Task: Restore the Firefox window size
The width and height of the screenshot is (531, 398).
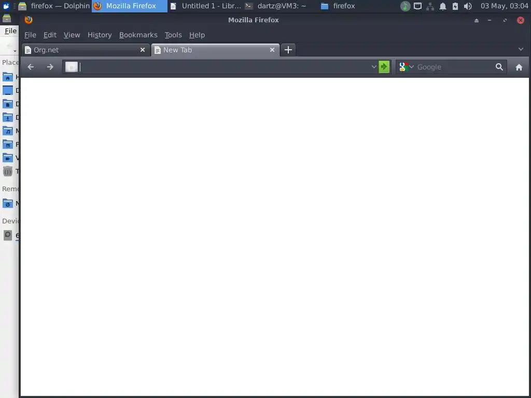Action: [505, 20]
